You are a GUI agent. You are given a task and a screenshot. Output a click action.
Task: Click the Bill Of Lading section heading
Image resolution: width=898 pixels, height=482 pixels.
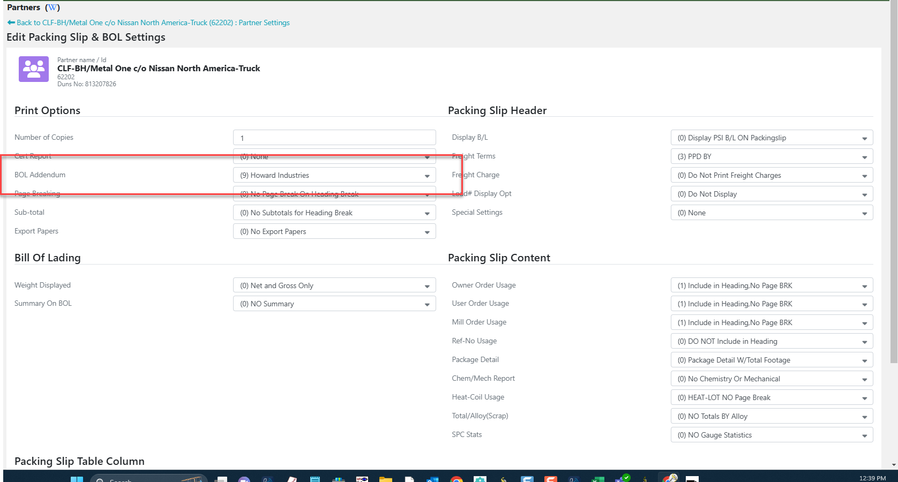pos(48,258)
